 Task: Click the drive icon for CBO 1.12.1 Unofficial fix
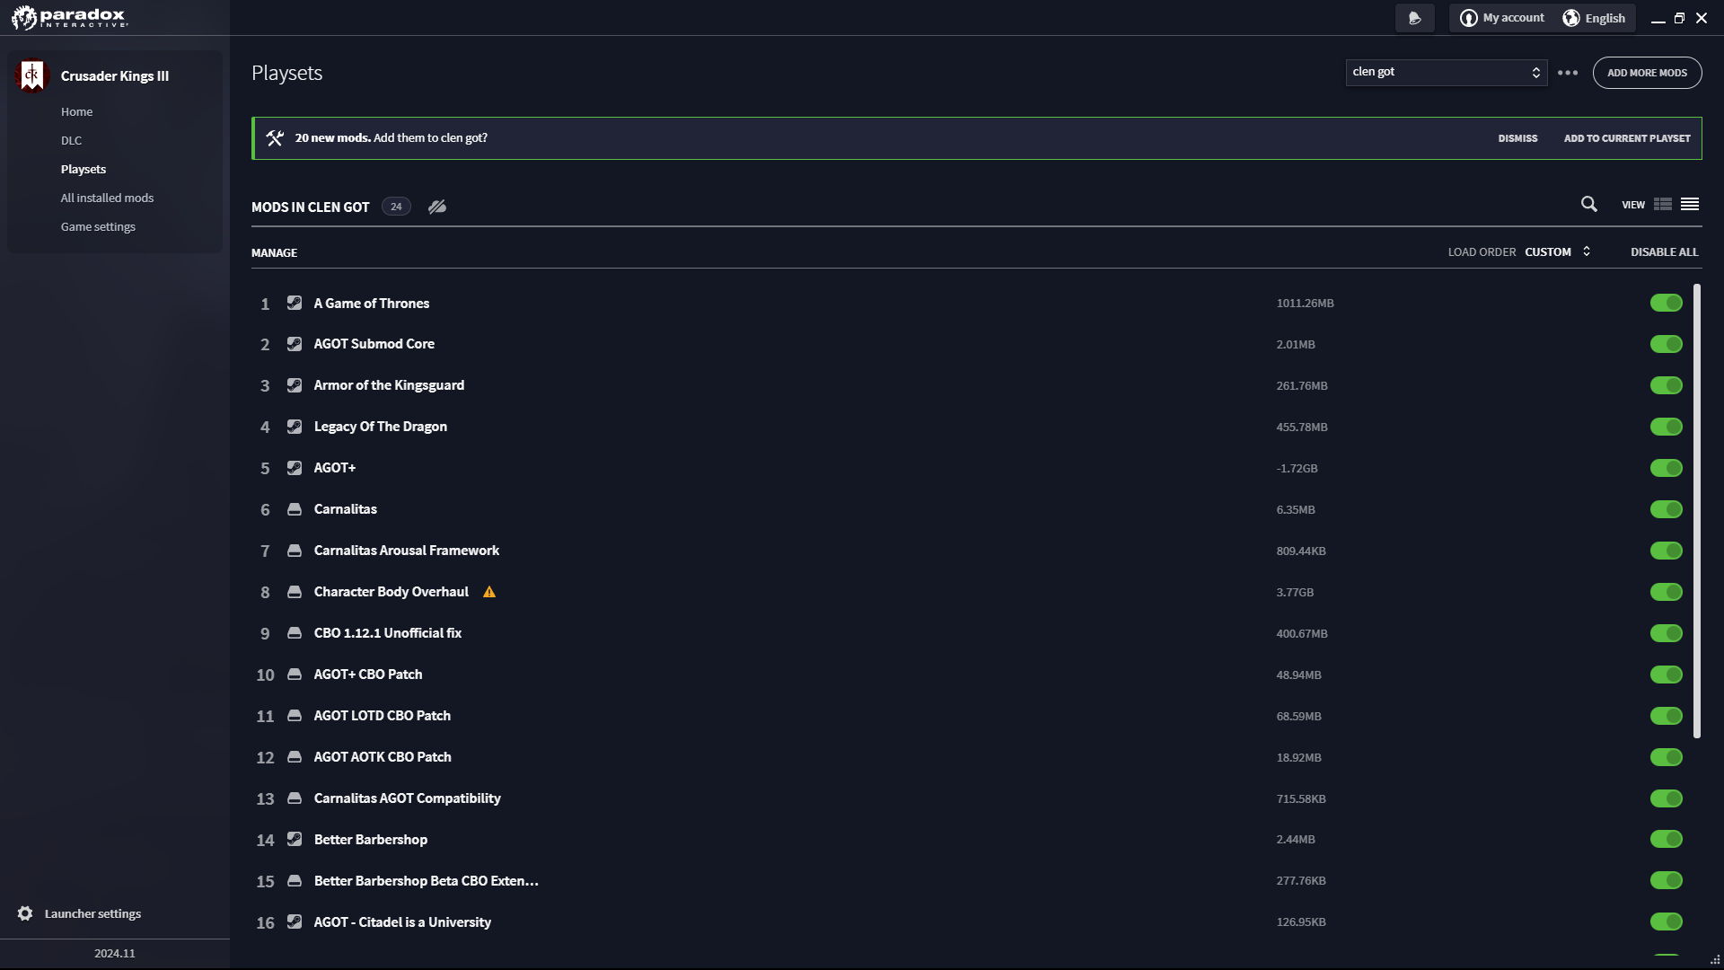click(295, 633)
